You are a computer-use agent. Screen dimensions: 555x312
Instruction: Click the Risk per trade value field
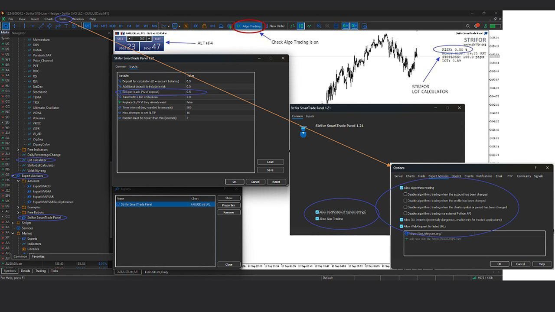219,92
